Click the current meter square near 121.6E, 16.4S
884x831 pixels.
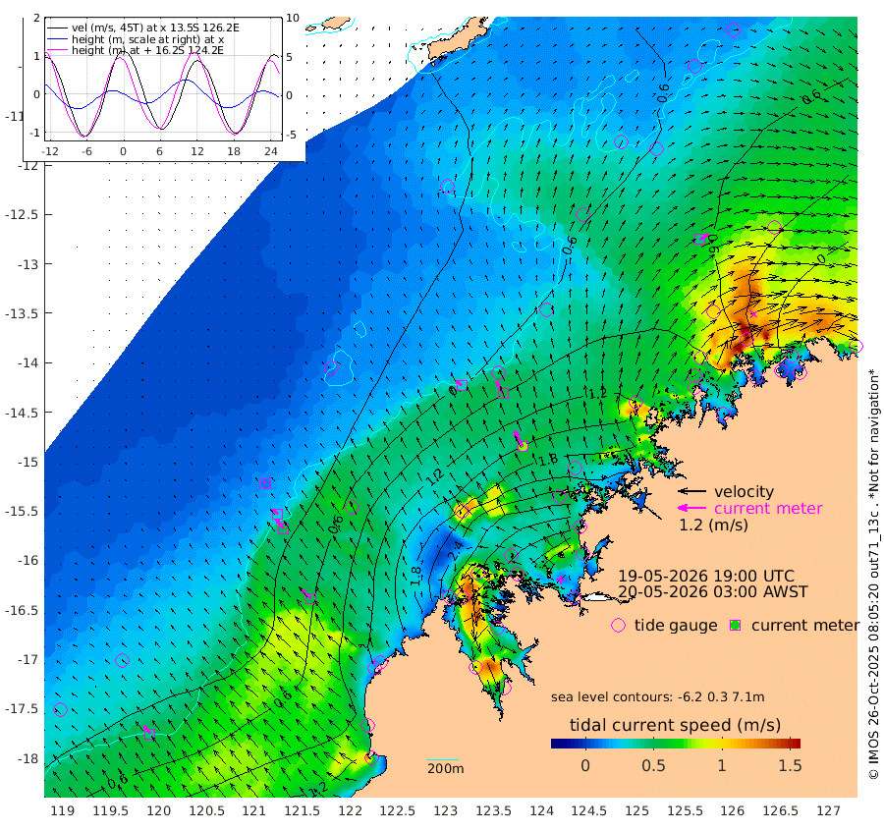(x=310, y=598)
